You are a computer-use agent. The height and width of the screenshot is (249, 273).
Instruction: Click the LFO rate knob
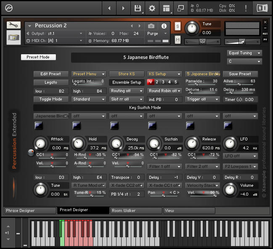point(230,144)
